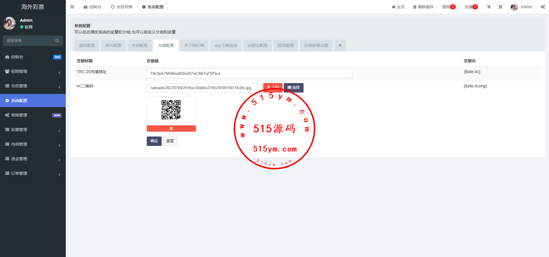Click the red trash delete button under QR code
The image size is (549, 257).
(171, 128)
